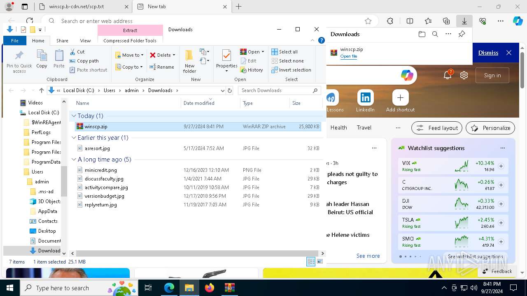The height and width of the screenshot is (296, 527).
Task: Click Select none in ribbon
Action: coord(287,61)
